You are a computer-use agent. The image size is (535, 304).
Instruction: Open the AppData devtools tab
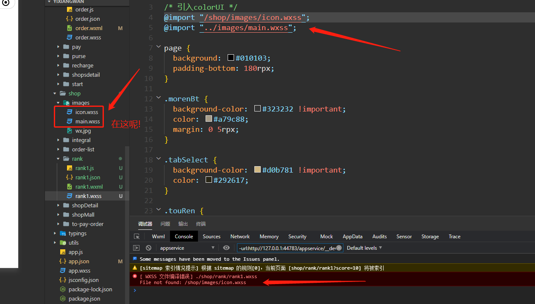[353, 237]
